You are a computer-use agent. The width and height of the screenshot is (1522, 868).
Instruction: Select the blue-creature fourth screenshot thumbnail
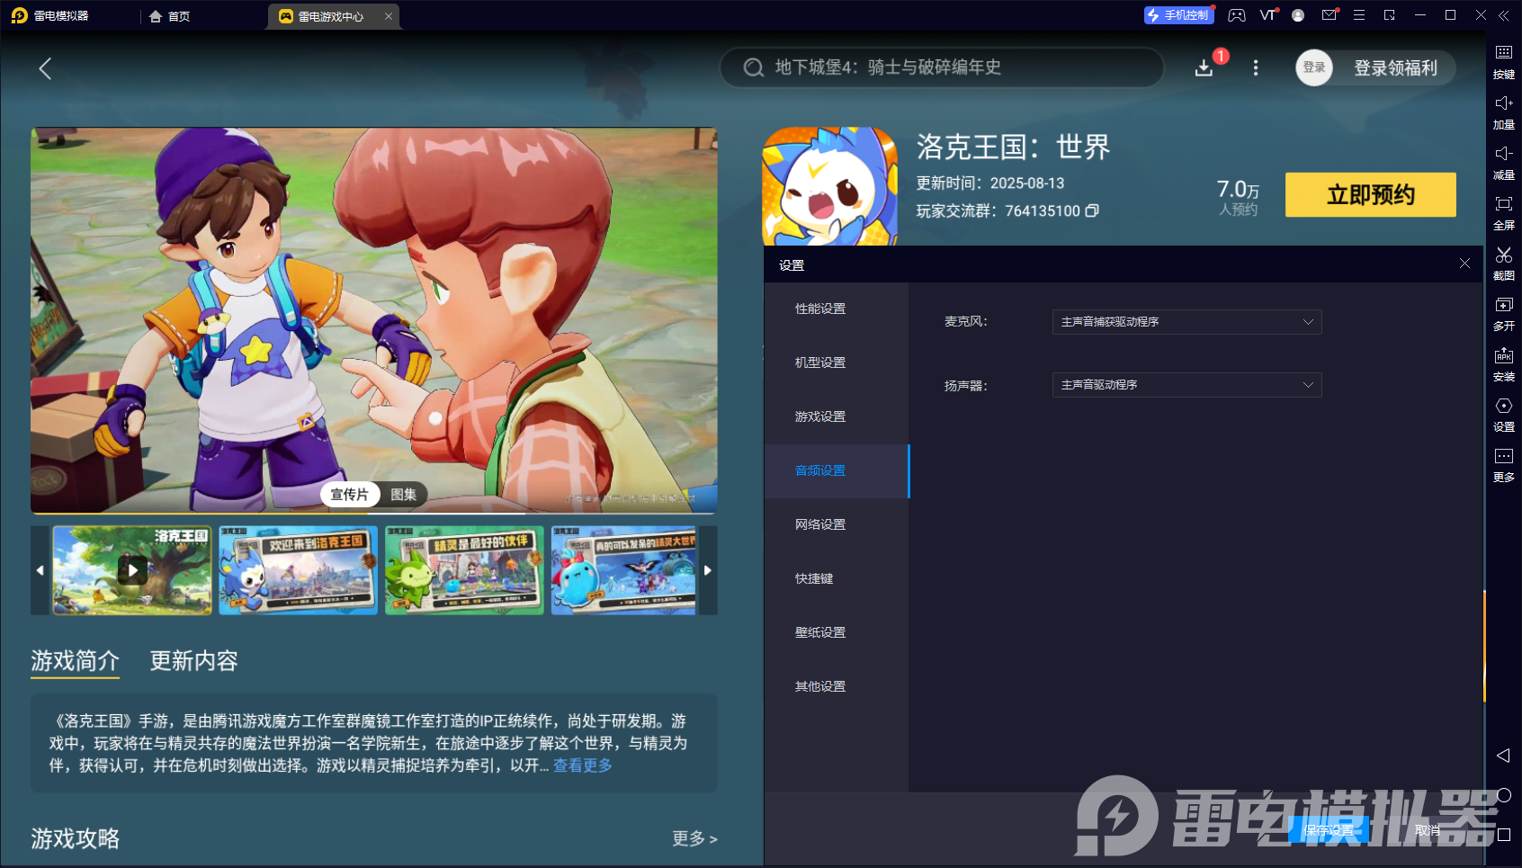click(x=624, y=570)
